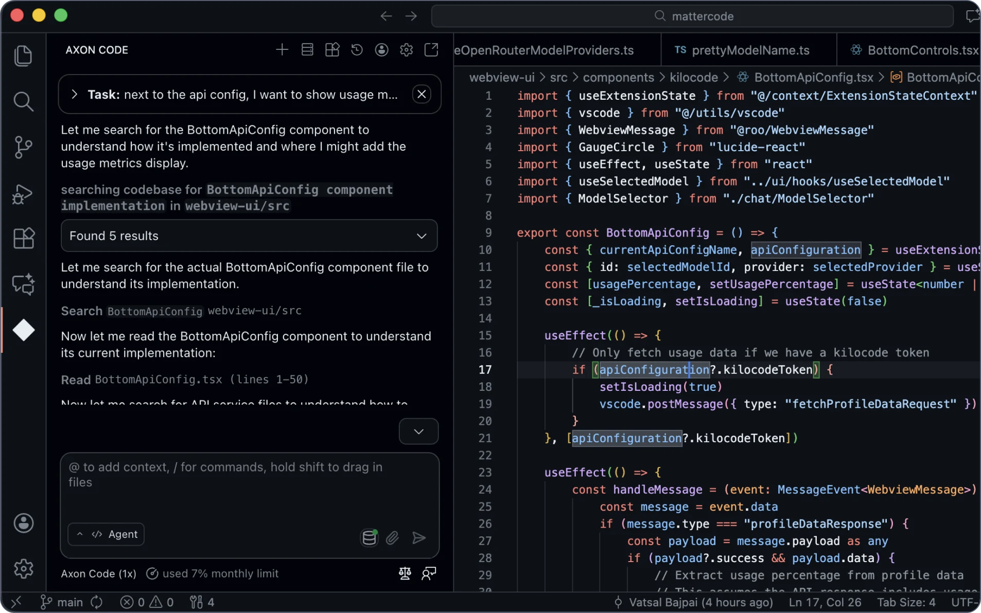Viewport: 981px width, 613px height.
Task: Expand the 'Found 5 results' list
Action: [422, 236]
